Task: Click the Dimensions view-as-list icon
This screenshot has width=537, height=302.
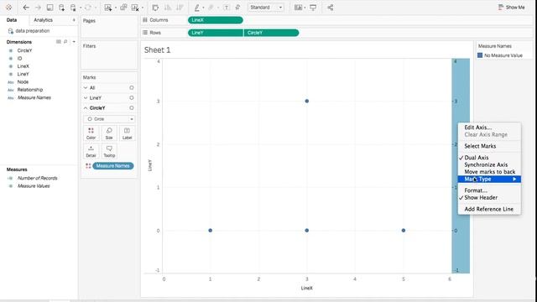Action: (x=59, y=42)
